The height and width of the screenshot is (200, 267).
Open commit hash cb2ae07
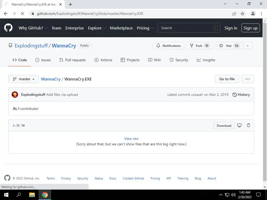[x=197, y=95]
